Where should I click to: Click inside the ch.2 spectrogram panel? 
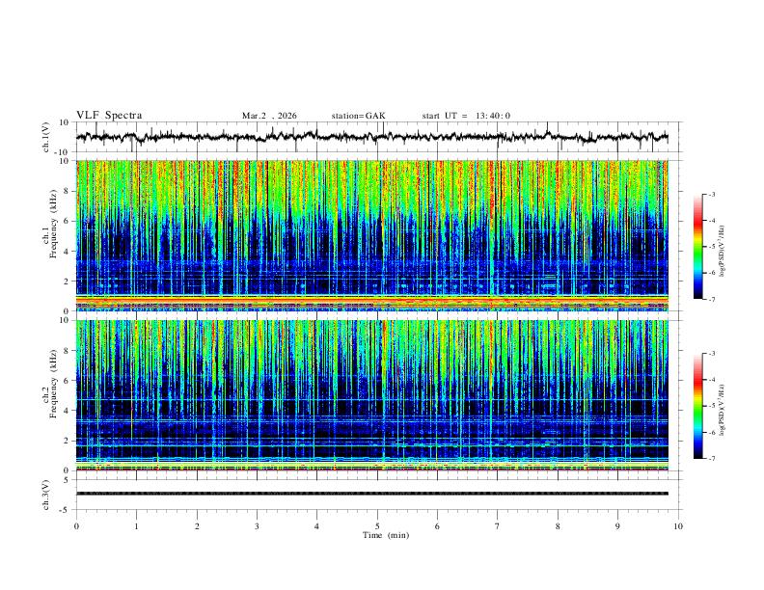point(372,395)
